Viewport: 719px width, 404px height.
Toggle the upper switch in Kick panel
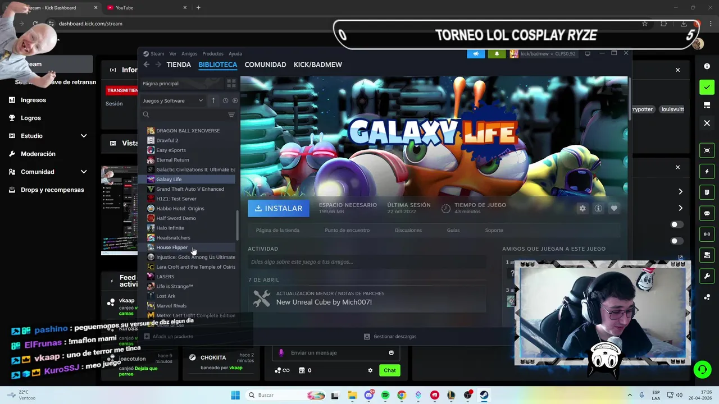pyautogui.click(x=677, y=224)
